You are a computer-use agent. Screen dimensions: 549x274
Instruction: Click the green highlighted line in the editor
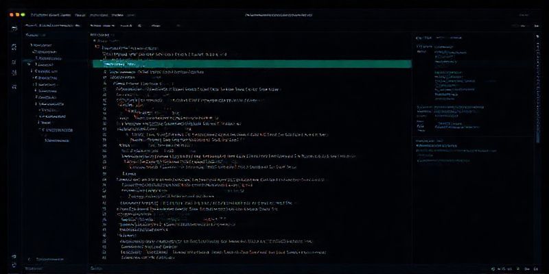click(x=254, y=64)
